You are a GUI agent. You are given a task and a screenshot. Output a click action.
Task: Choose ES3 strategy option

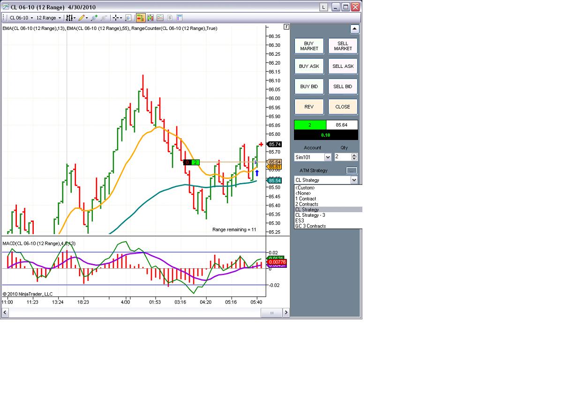click(328, 221)
